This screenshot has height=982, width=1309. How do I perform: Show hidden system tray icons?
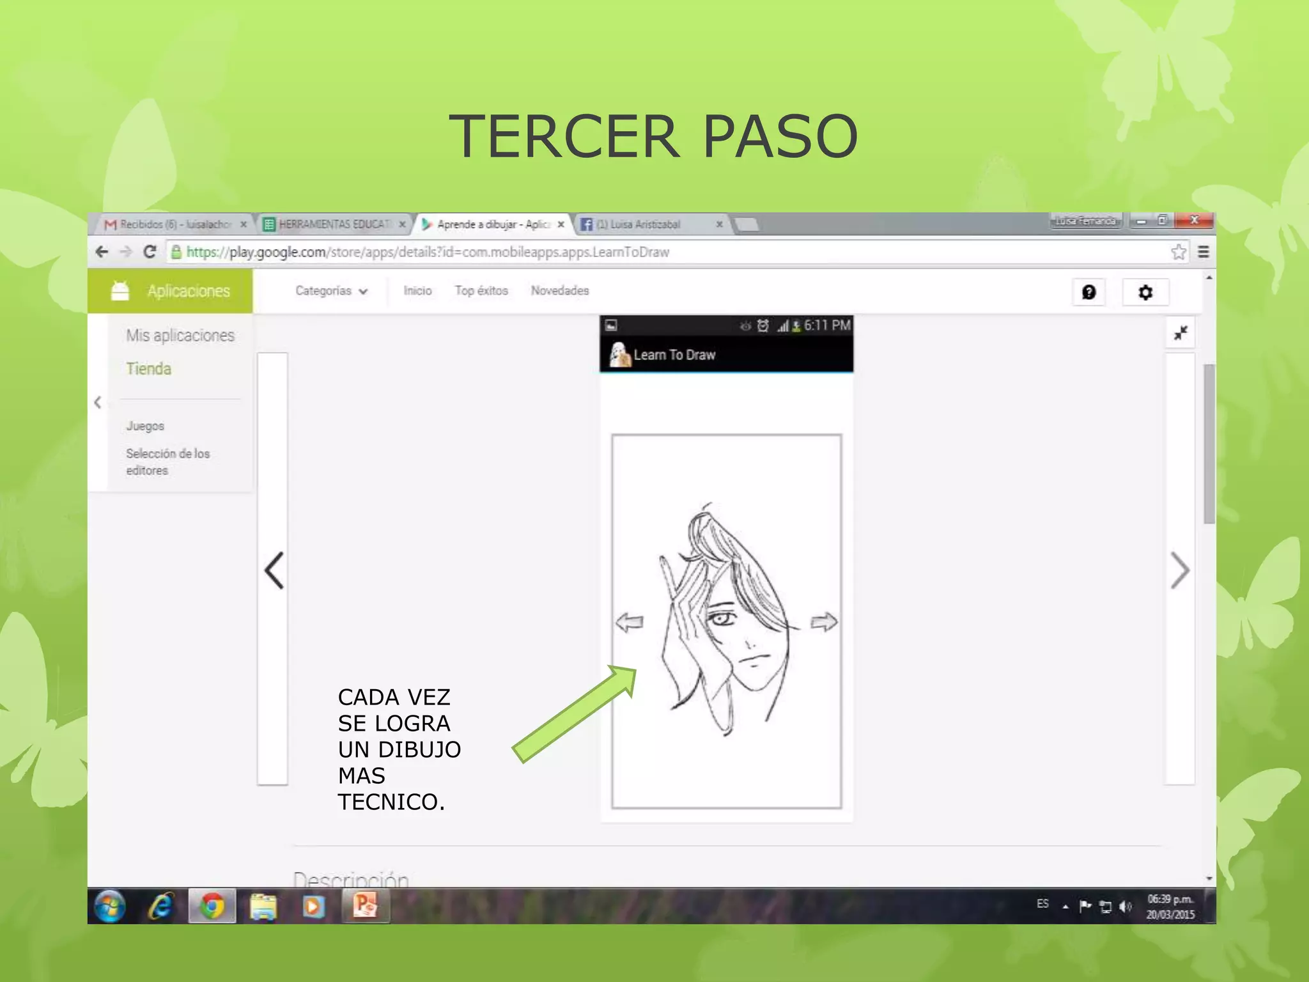tap(1065, 907)
